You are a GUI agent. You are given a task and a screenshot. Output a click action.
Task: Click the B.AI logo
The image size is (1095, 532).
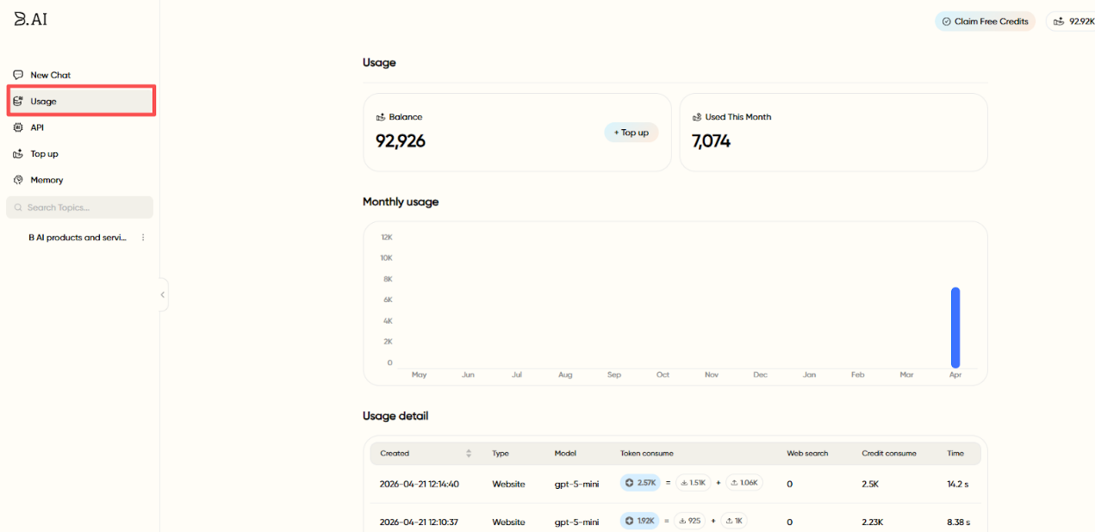[x=31, y=19]
